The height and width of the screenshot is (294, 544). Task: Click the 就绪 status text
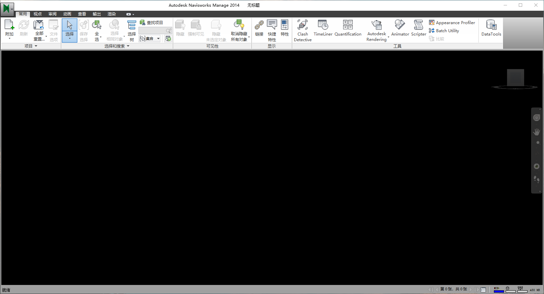(x=6, y=290)
